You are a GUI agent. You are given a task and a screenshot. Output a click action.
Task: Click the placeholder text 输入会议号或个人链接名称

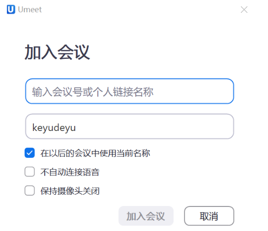tap(92, 92)
